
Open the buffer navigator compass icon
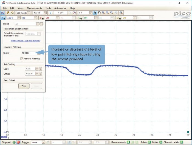tap(74, 13)
